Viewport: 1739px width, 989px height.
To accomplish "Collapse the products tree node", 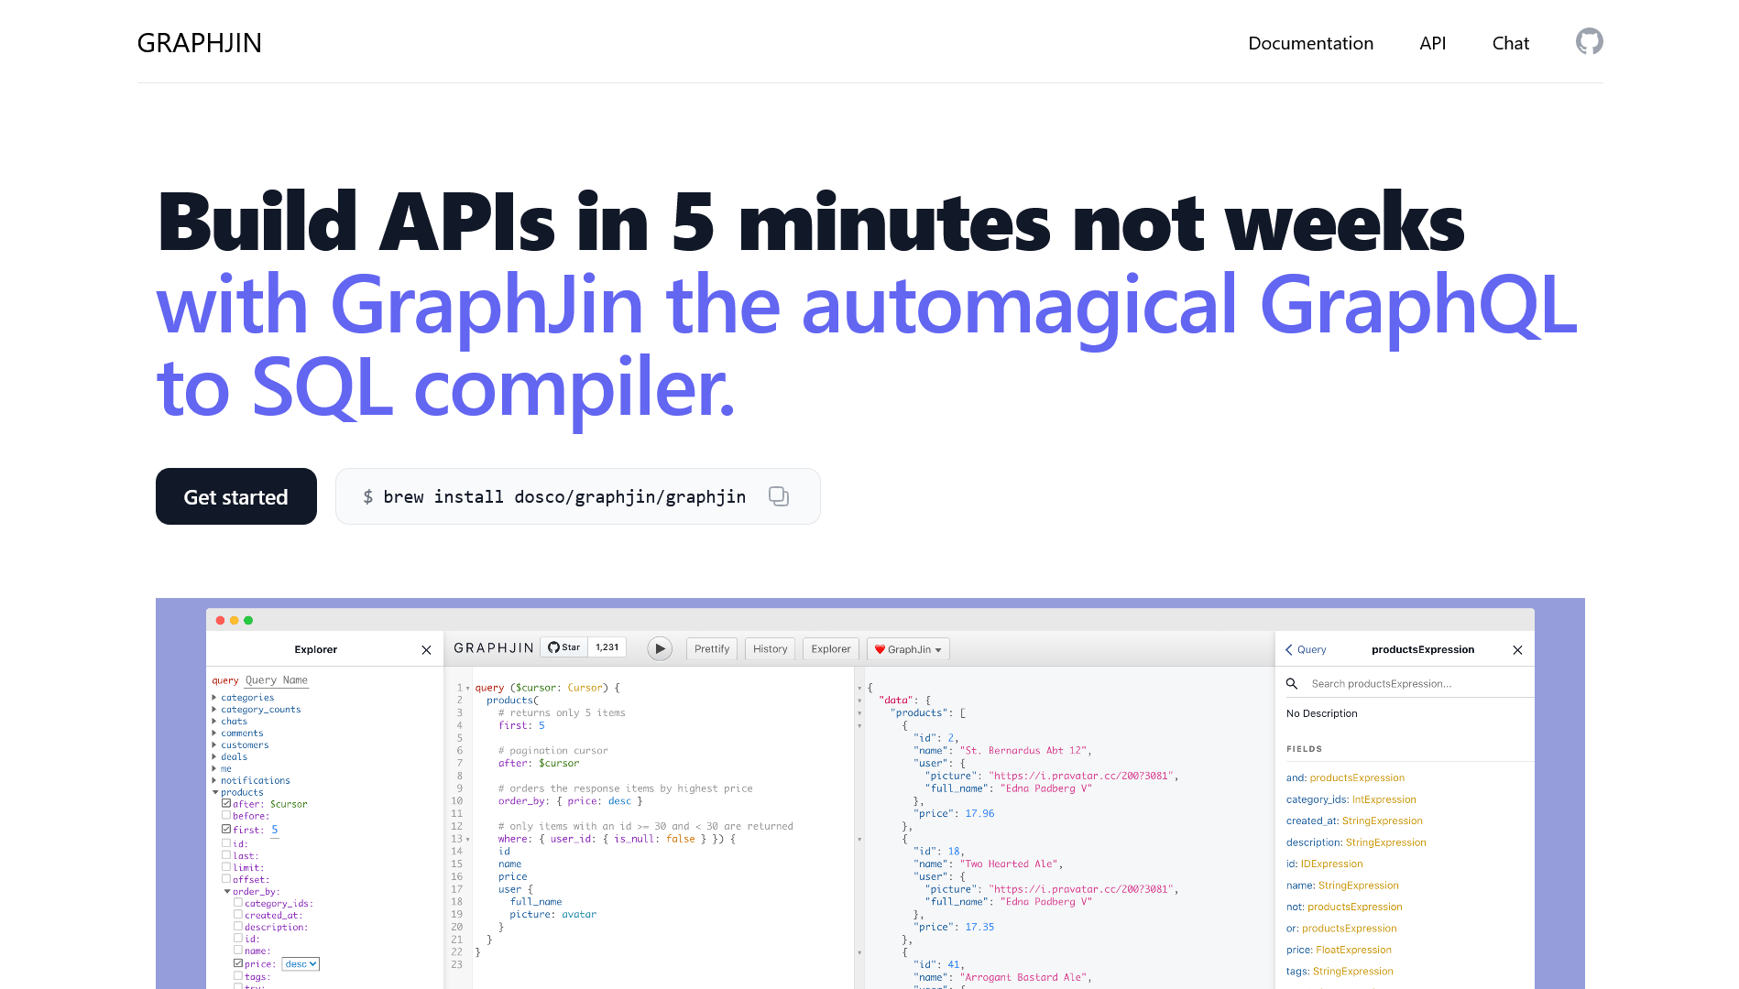I will [x=214, y=793].
